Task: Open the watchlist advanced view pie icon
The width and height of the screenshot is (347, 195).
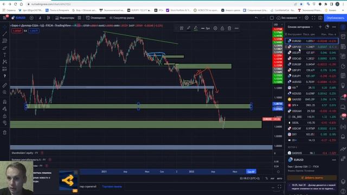Action: click(x=327, y=27)
